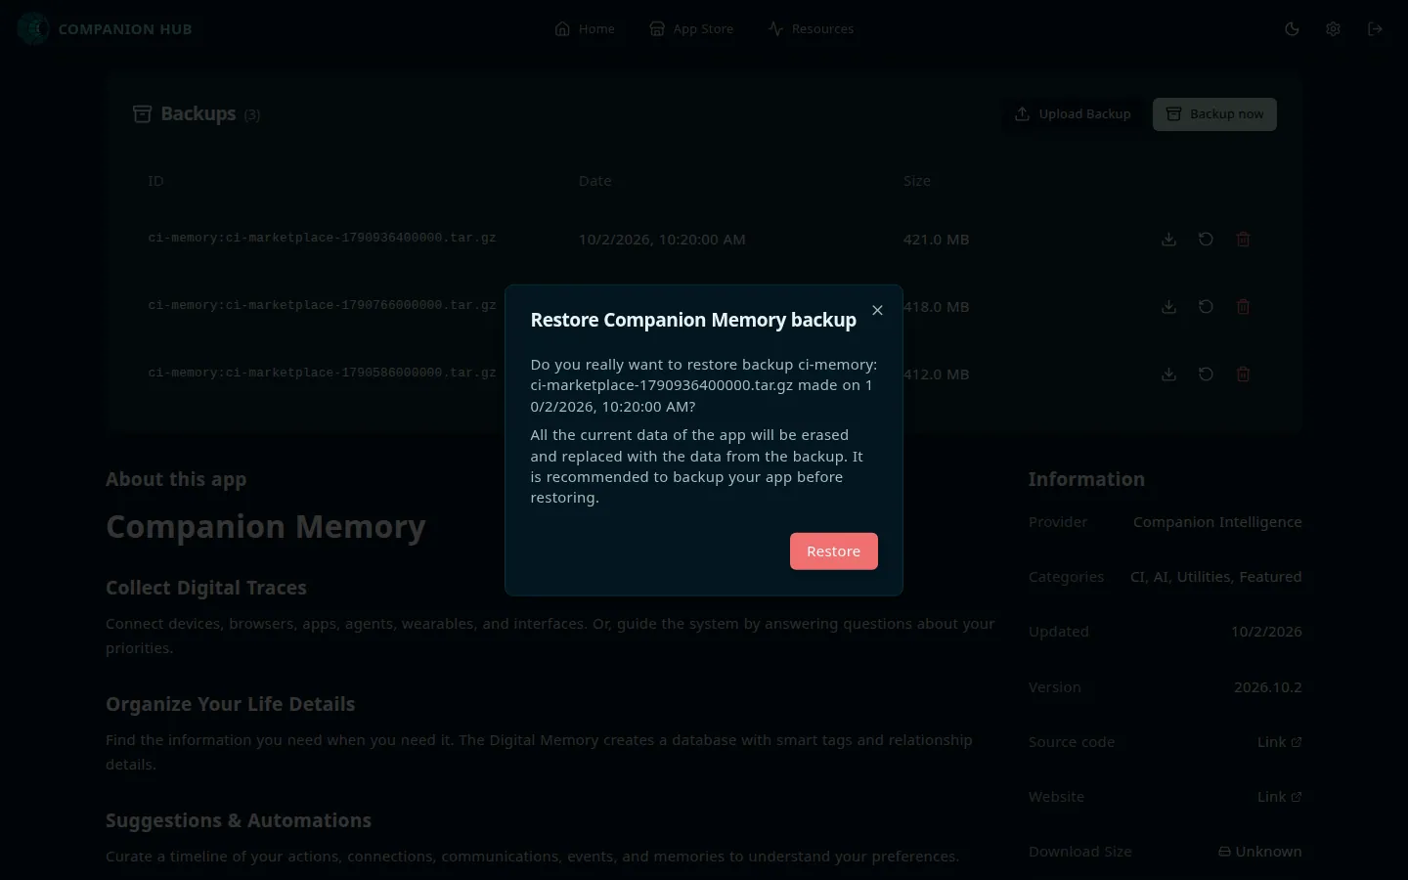Click the Download Size Unknown value
The height and width of the screenshot is (880, 1408).
coord(1259,852)
